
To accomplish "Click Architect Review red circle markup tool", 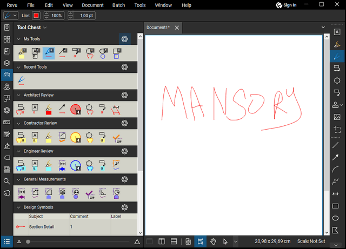I will [x=76, y=110].
